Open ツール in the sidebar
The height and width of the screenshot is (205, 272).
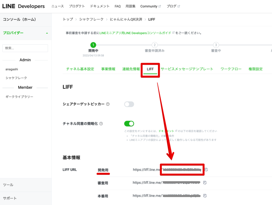point(8,185)
